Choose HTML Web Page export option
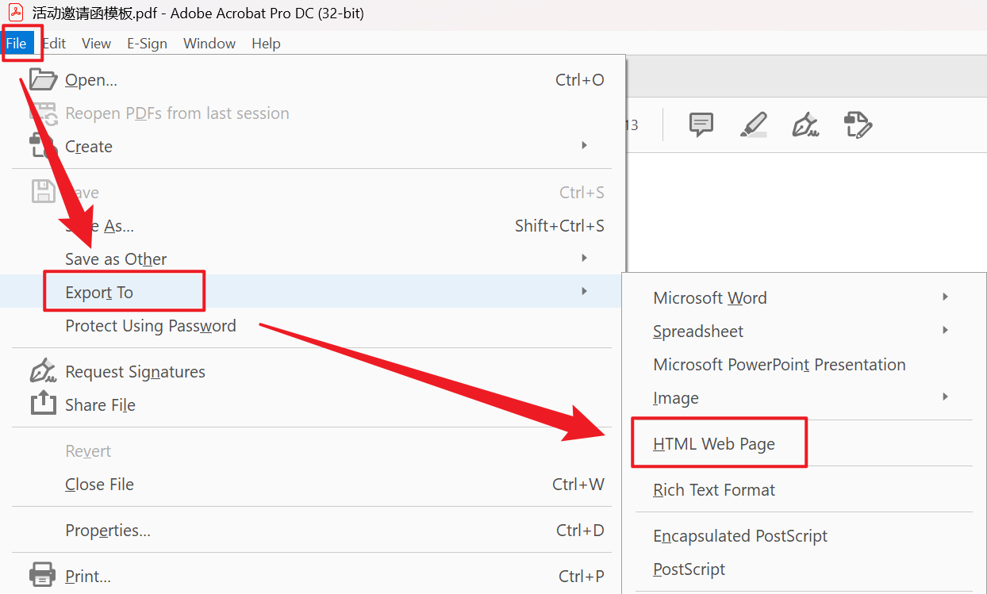This screenshot has width=987, height=594. [x=714, y=444]
